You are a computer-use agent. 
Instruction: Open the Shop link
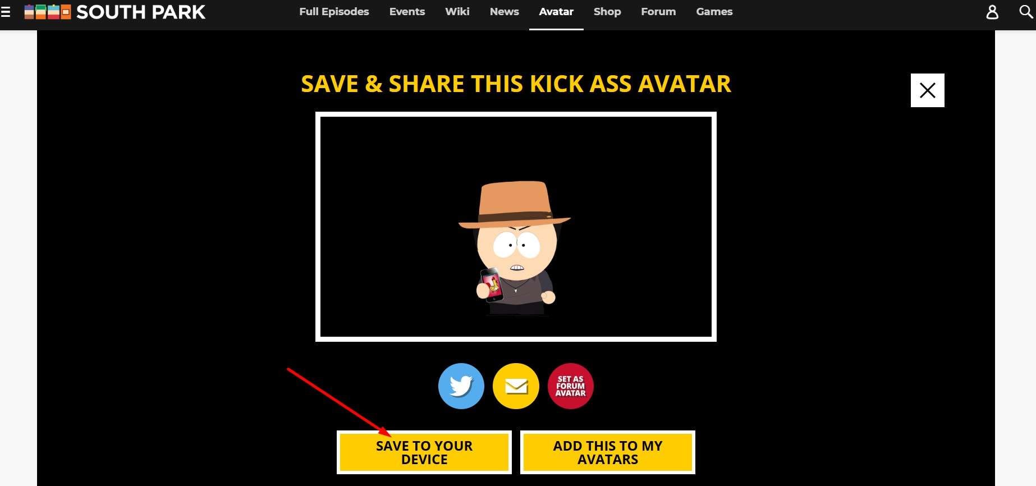tap(607, 12)
